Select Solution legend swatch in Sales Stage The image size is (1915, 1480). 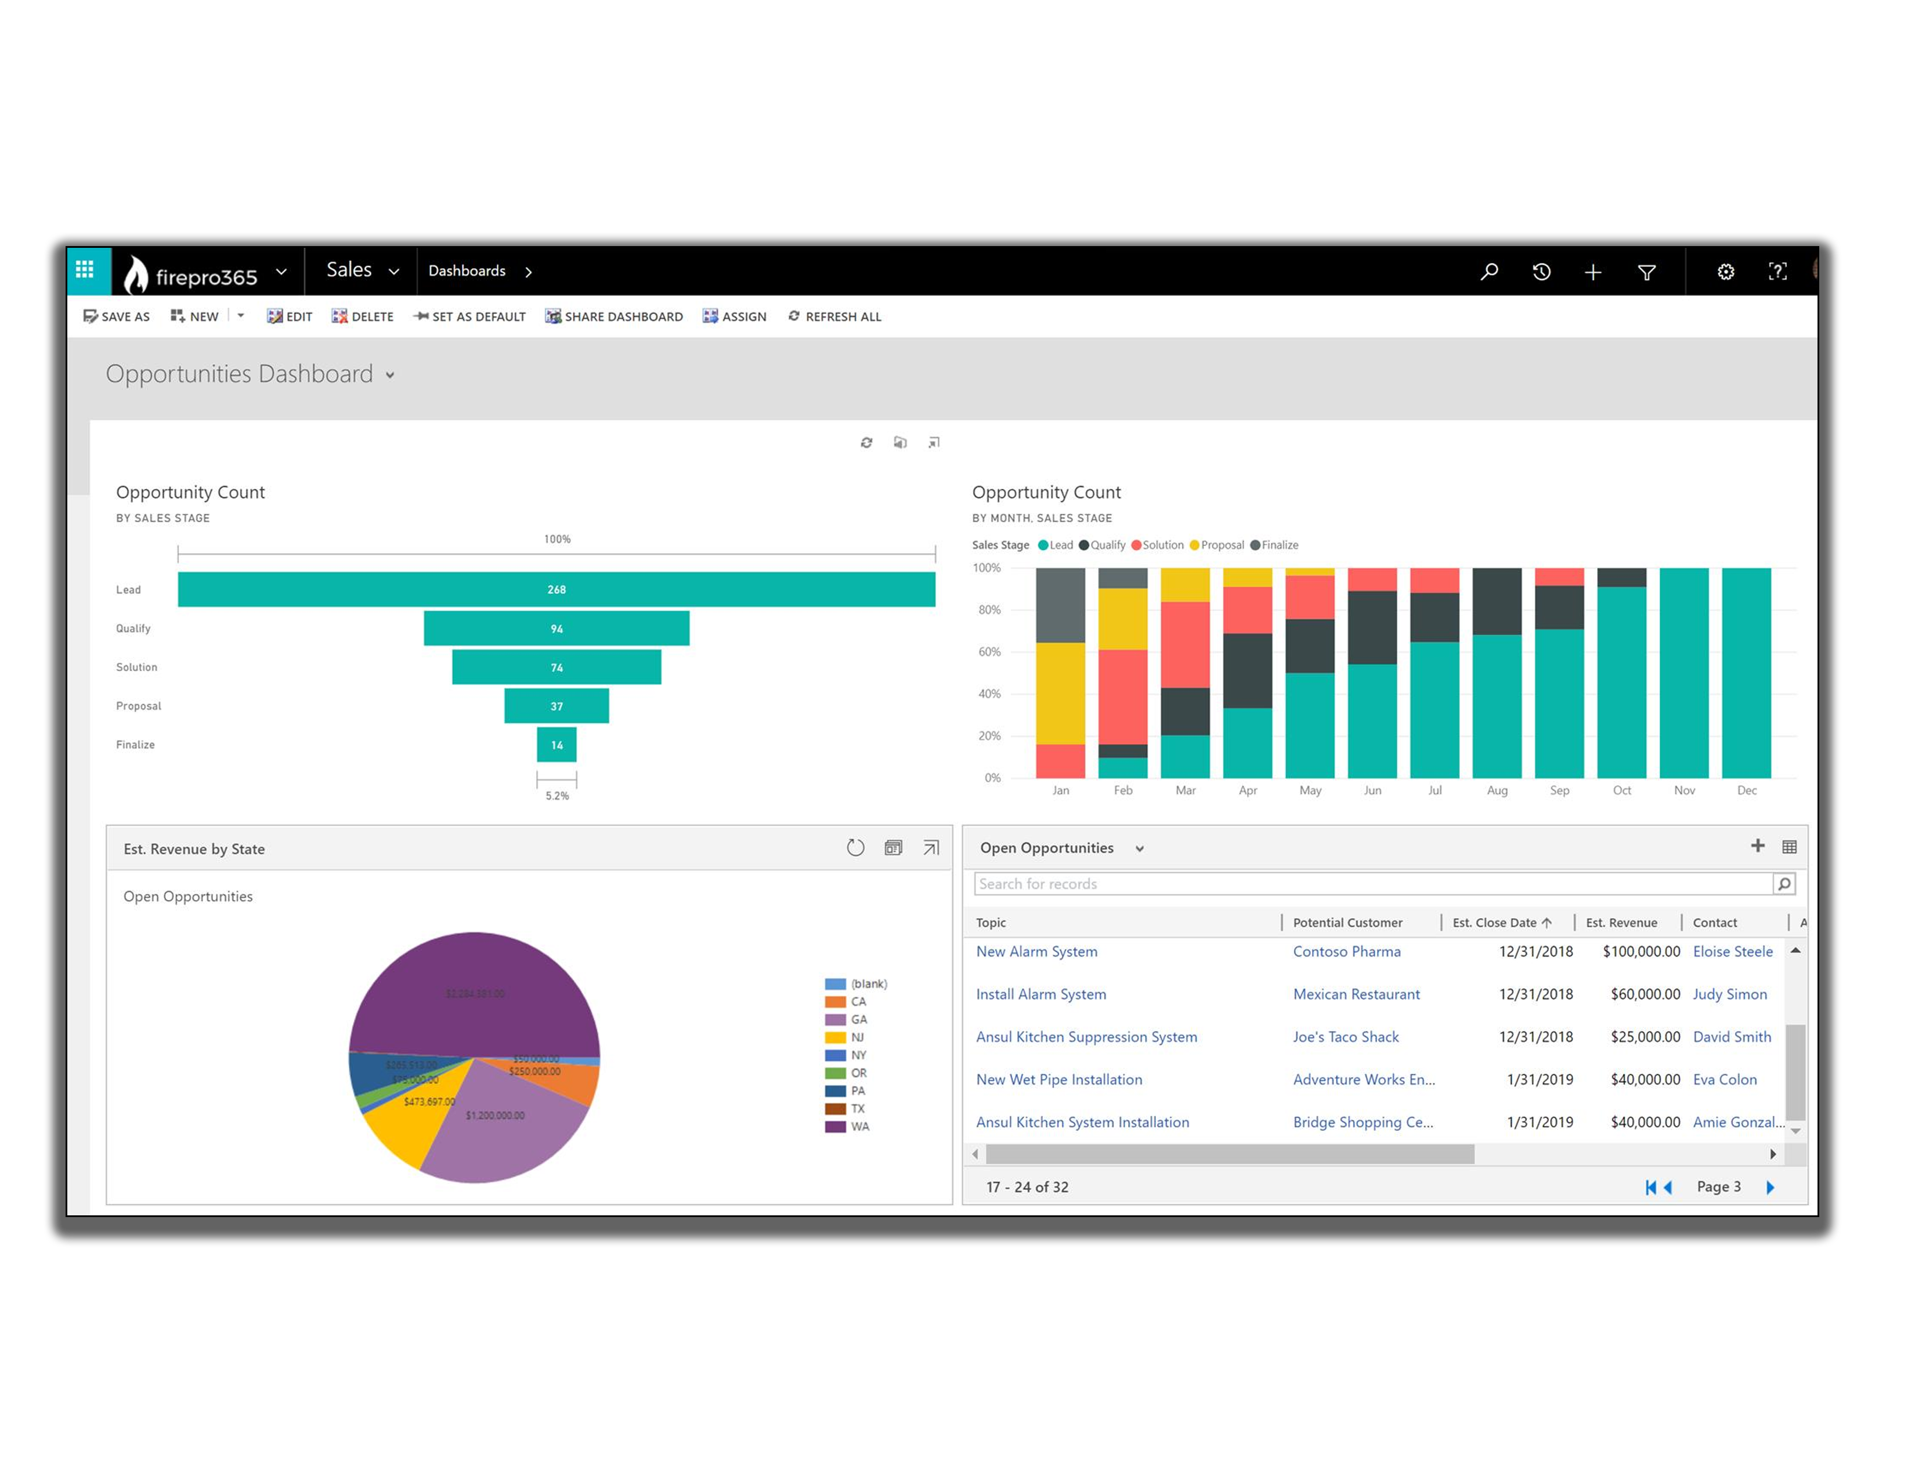tap(1136, 546)
